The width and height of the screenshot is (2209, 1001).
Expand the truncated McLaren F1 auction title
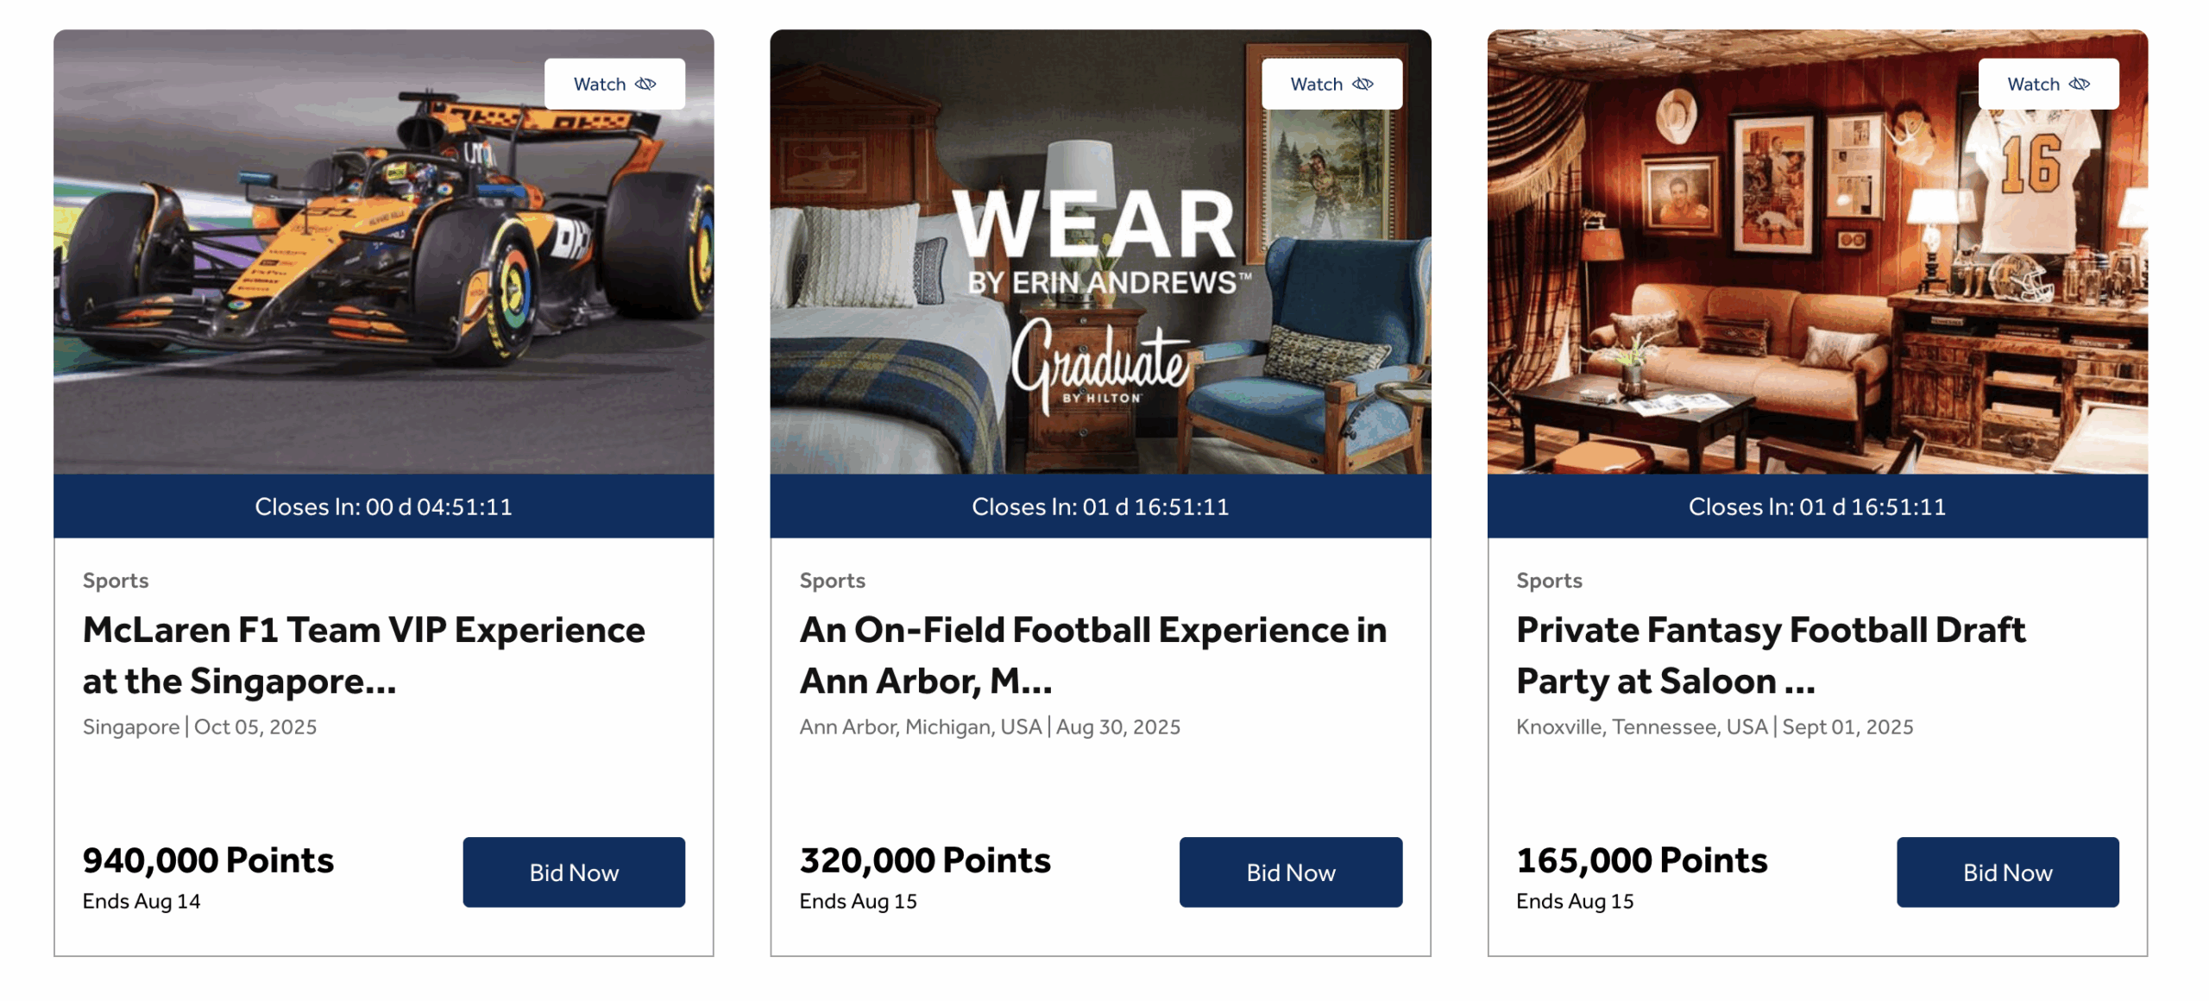tap(362, 654)
